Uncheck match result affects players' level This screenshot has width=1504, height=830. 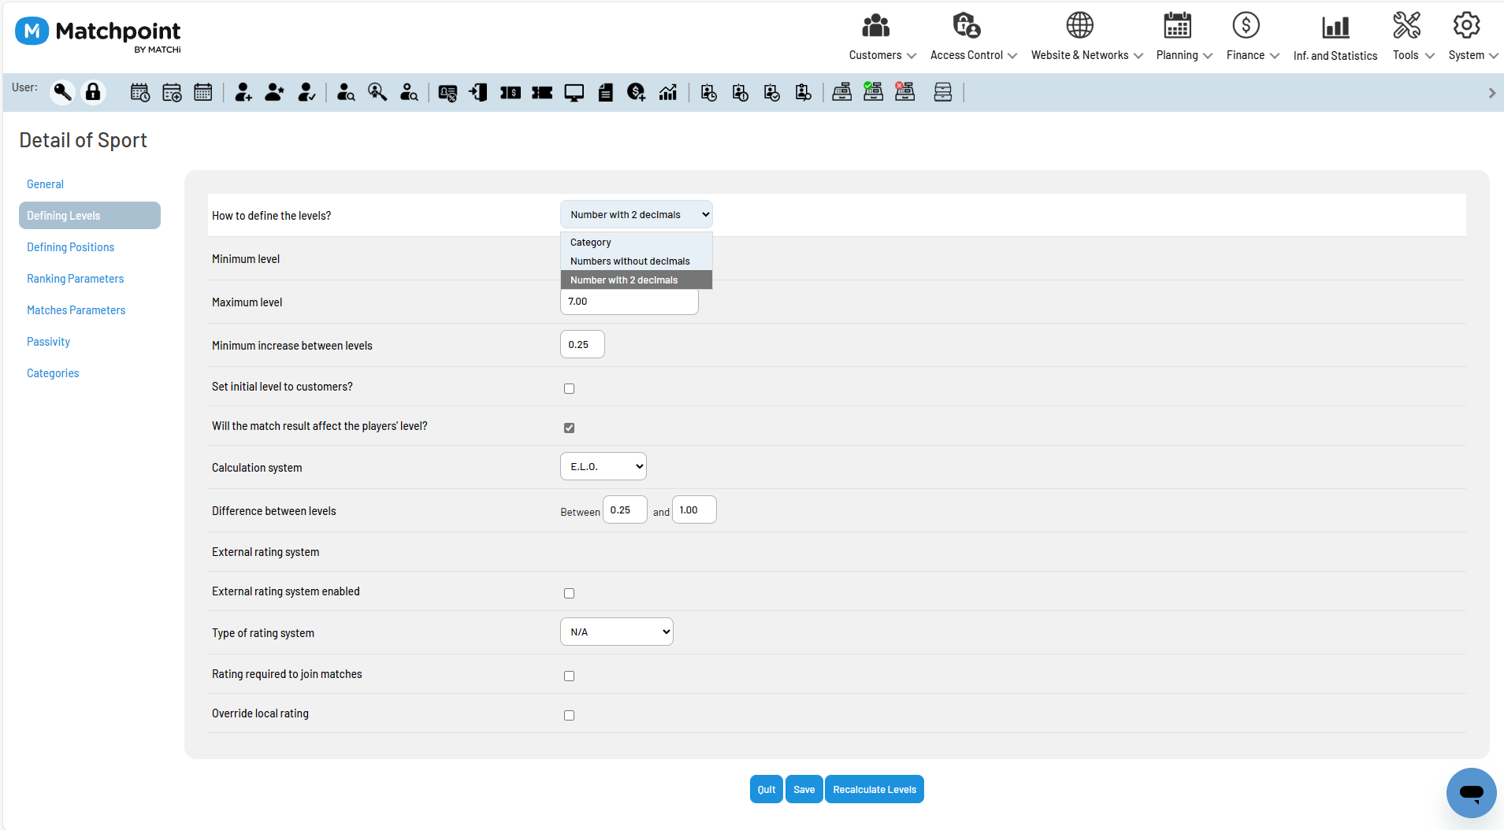click(569, 428)
